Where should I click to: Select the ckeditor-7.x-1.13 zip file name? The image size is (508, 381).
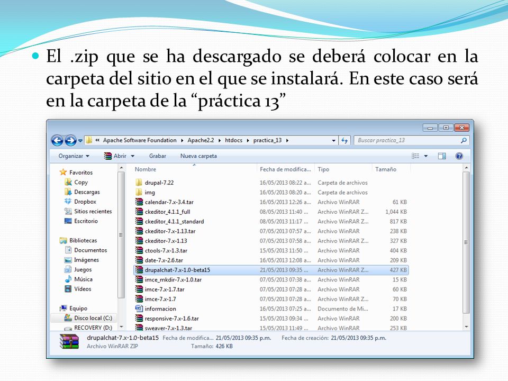166,241
